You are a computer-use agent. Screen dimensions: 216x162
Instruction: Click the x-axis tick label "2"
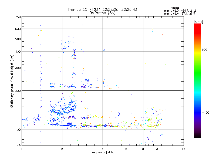coord(62,149)
